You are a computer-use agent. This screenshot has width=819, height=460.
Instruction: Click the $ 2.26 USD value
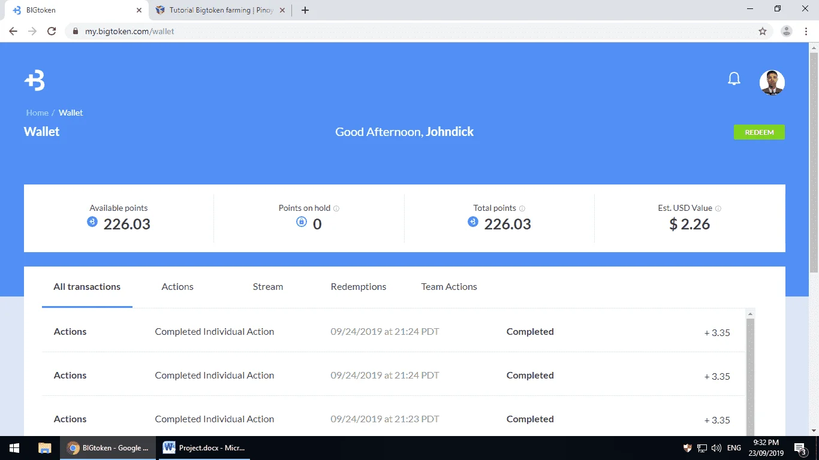[x=689, y=225]
